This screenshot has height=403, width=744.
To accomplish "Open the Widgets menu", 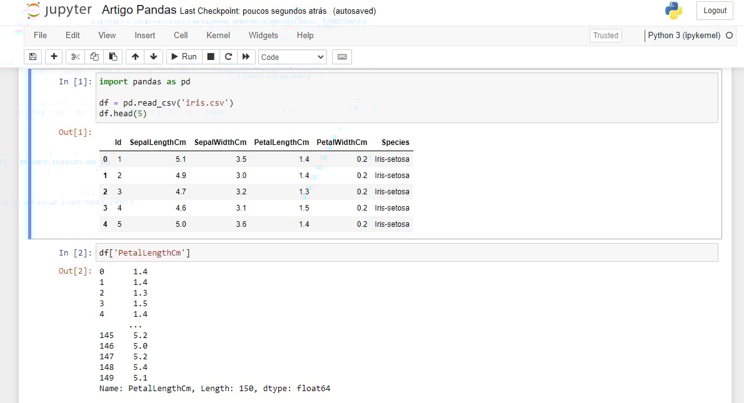I will (263, 35).
